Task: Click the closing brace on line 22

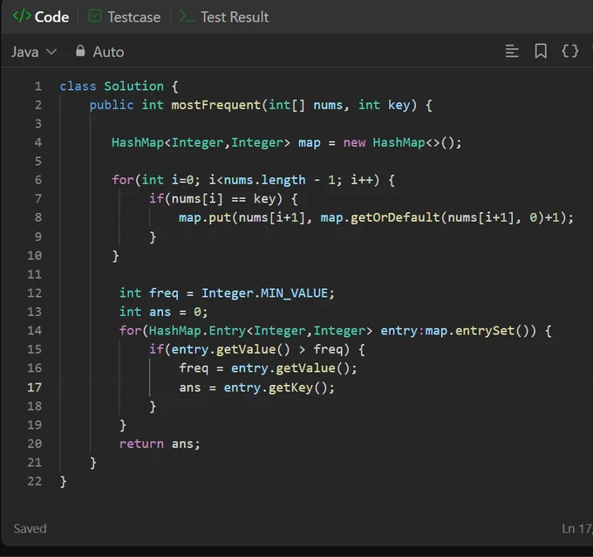Action: [63, 482]
